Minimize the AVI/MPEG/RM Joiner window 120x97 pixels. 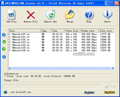pyautogui.click(x=107, y=3)
